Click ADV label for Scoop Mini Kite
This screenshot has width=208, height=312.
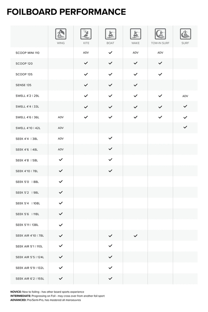point(86,53)
